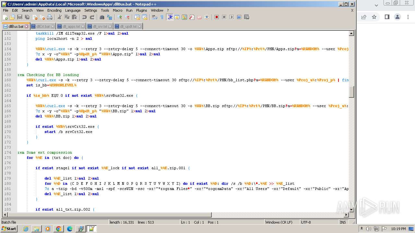Open the Replace dialog icon
Screen dimensions: 415x233
point(110,17)
